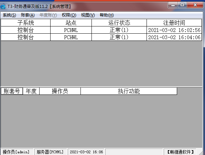Click registration time 2021-03-02 16:02:56
Screen dimensions: 205x155
point(174,30)
